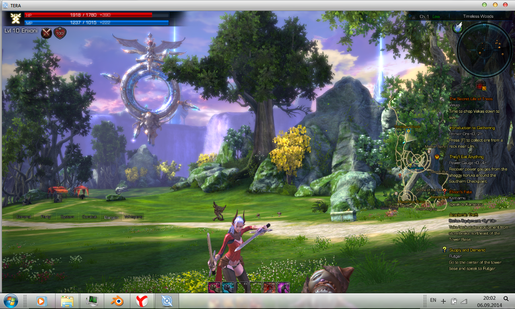Click the magnifier icon at taskbar corner

tap(507, 298)
